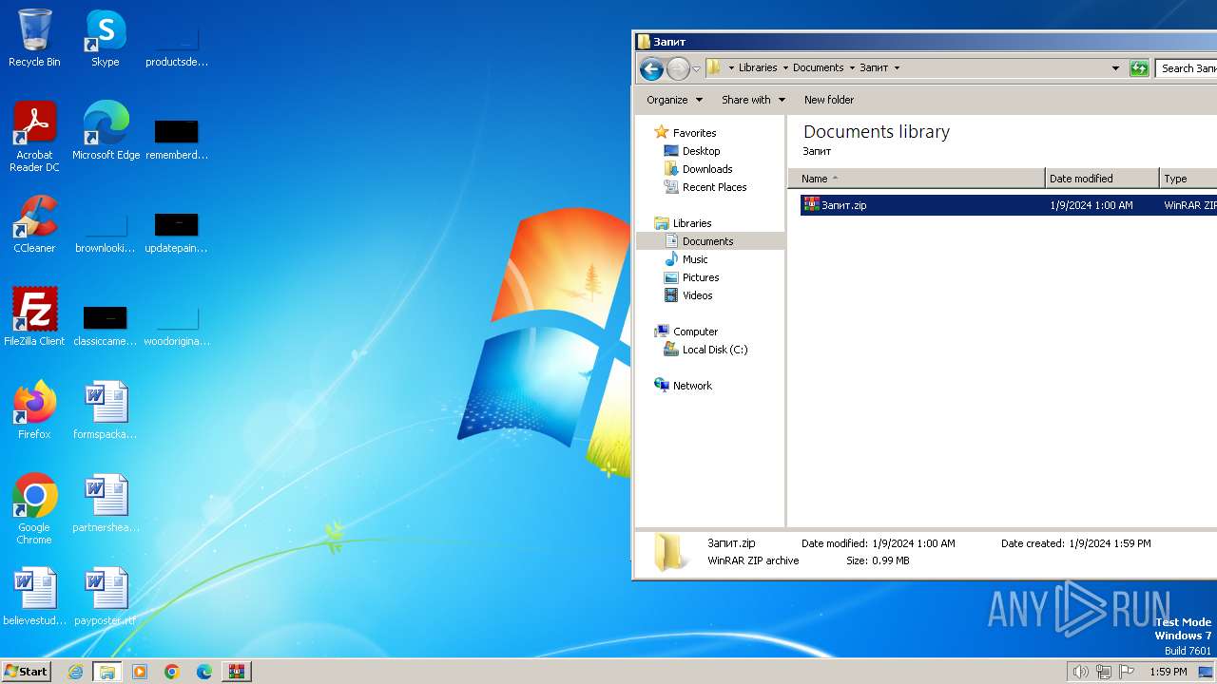This screenshot has height=684, width=1217.
Task: Click the network tray icon
Action: tap(1103, 672)
